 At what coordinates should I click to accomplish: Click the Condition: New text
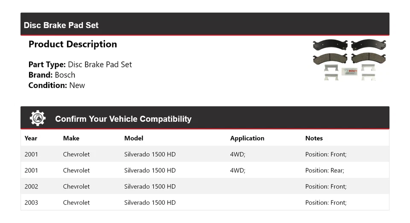[x=57, y=85]
